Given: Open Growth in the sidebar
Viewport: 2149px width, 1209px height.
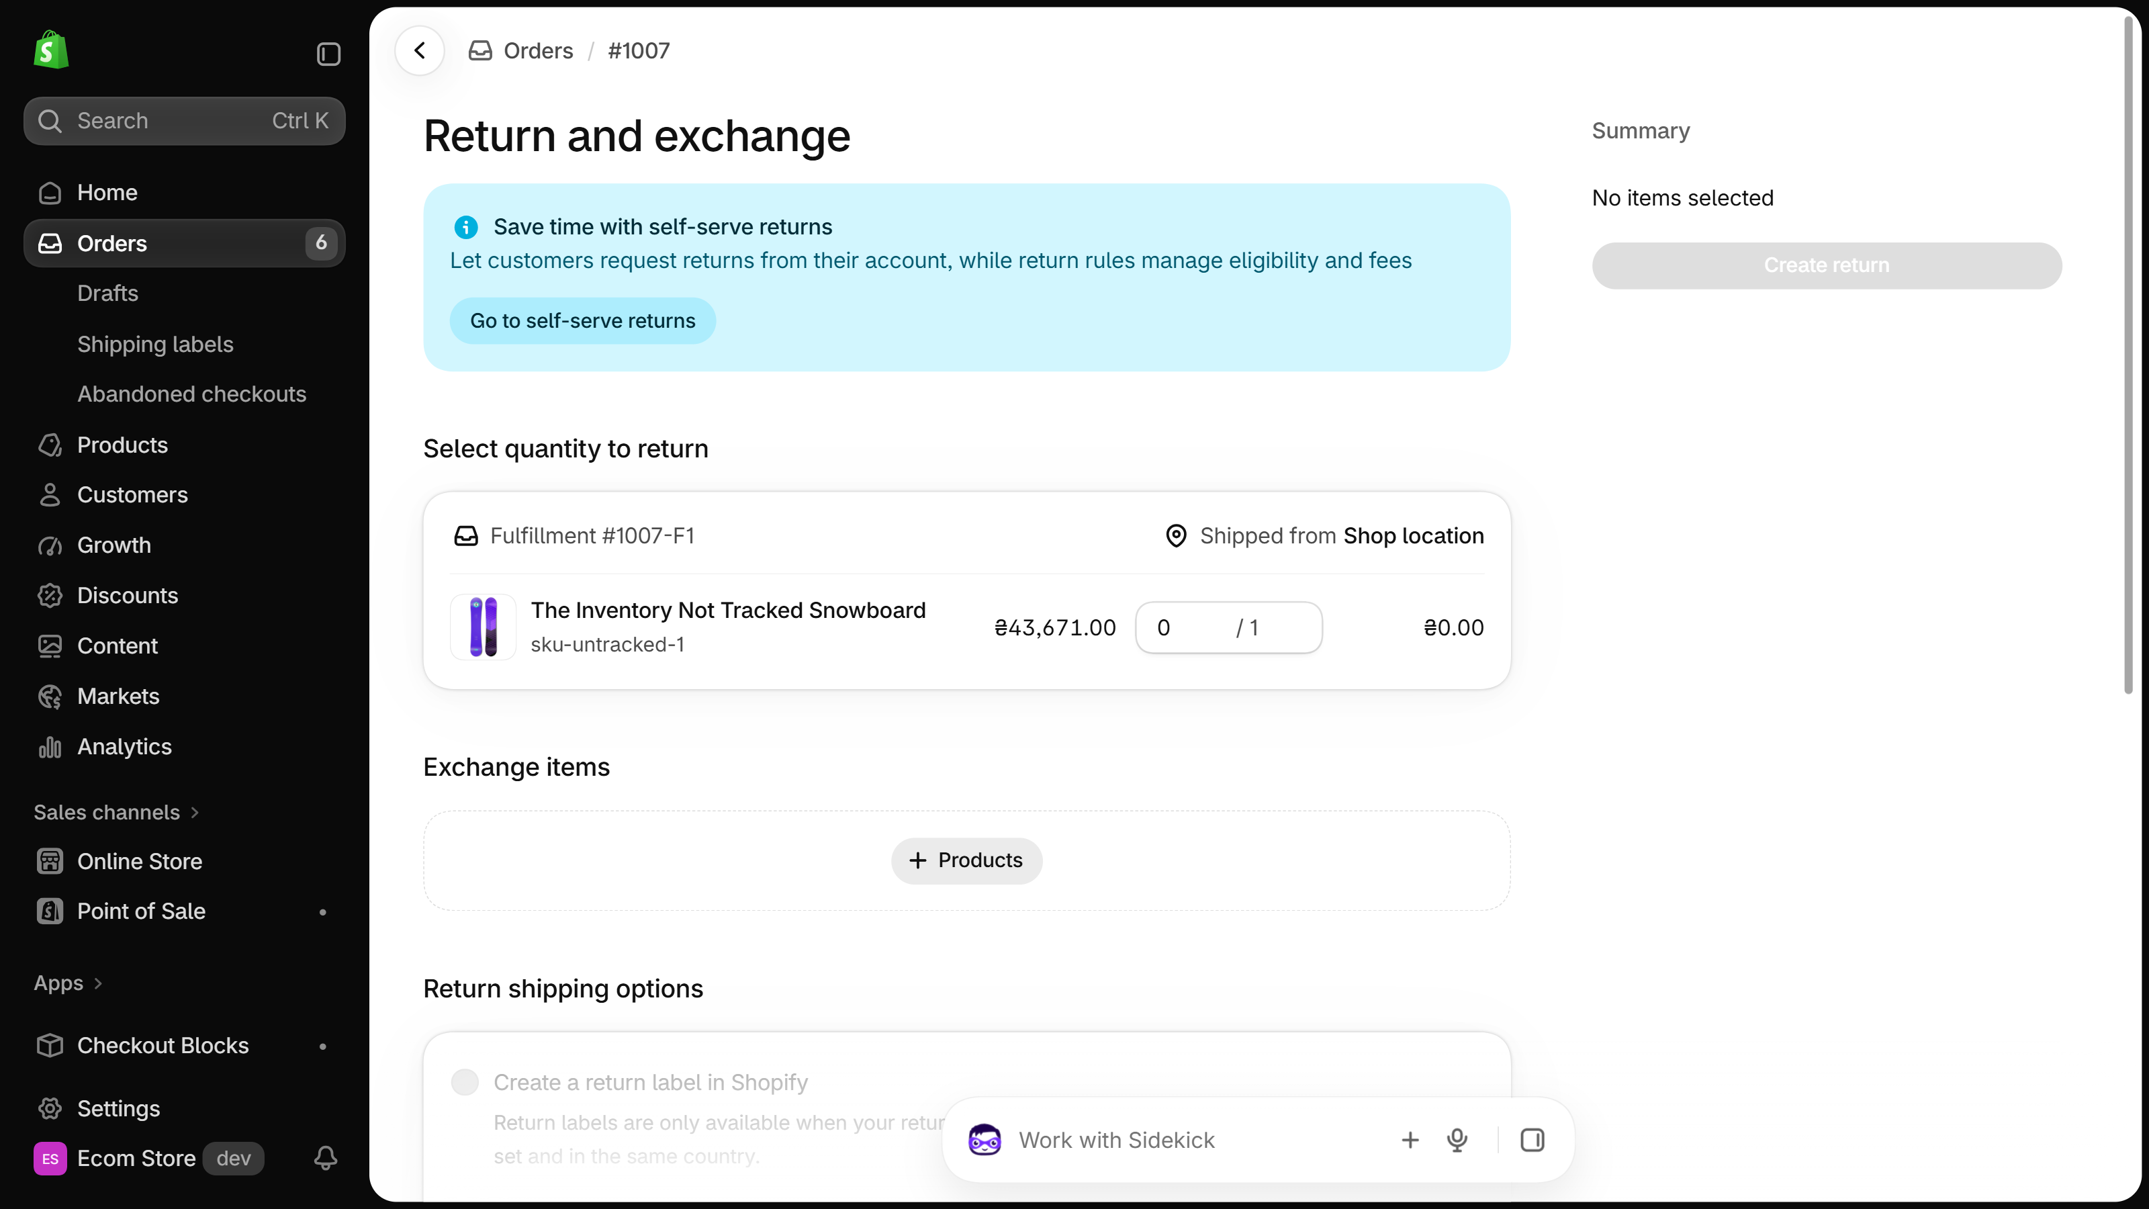Looking at the screenshot, I should point(185,545).
